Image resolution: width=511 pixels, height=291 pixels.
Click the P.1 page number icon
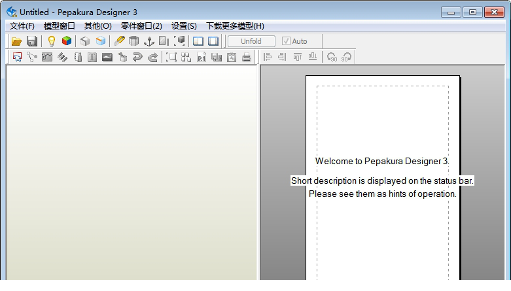202,57
